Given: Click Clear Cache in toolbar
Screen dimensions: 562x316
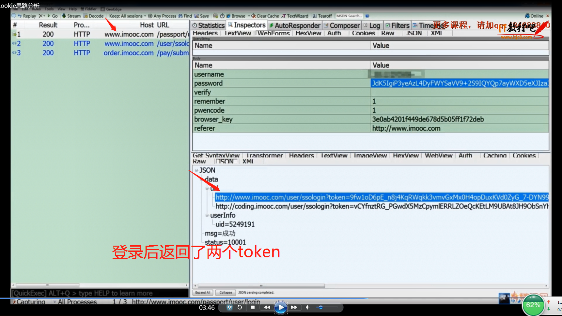Looking at the screenshot, I should 265,16.
